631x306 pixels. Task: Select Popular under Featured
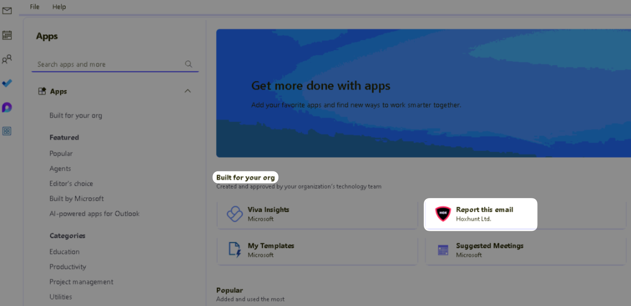click(x=61, y=154)
